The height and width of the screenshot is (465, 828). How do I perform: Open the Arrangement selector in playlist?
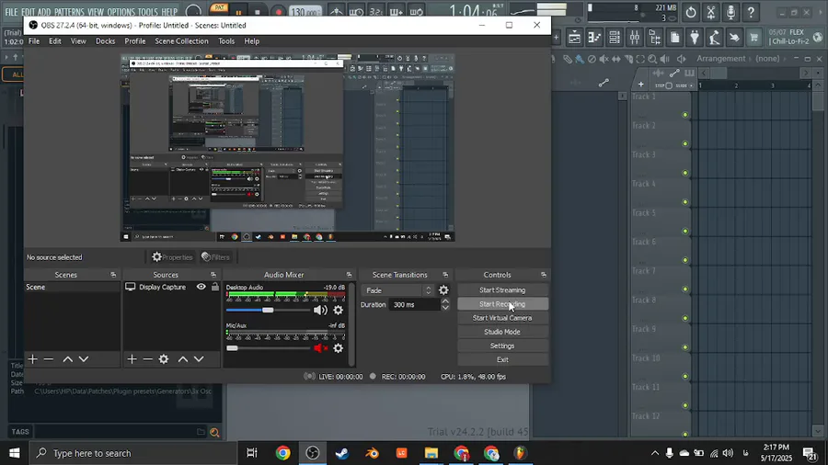[x=720, y=59]
